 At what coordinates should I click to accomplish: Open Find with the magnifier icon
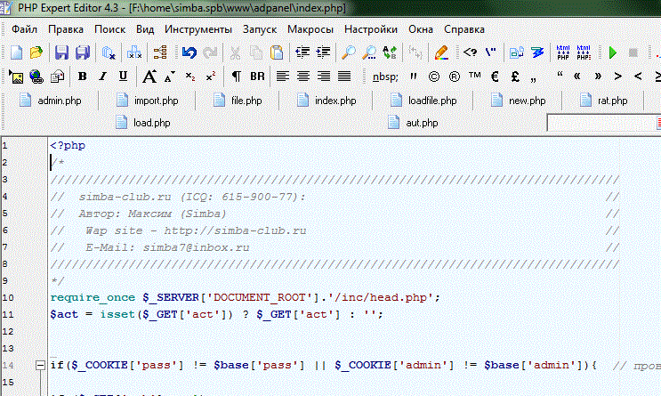(350, 53)
